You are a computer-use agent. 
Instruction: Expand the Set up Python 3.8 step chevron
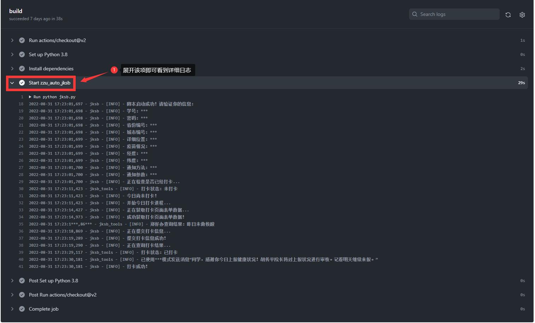(12, 54)
